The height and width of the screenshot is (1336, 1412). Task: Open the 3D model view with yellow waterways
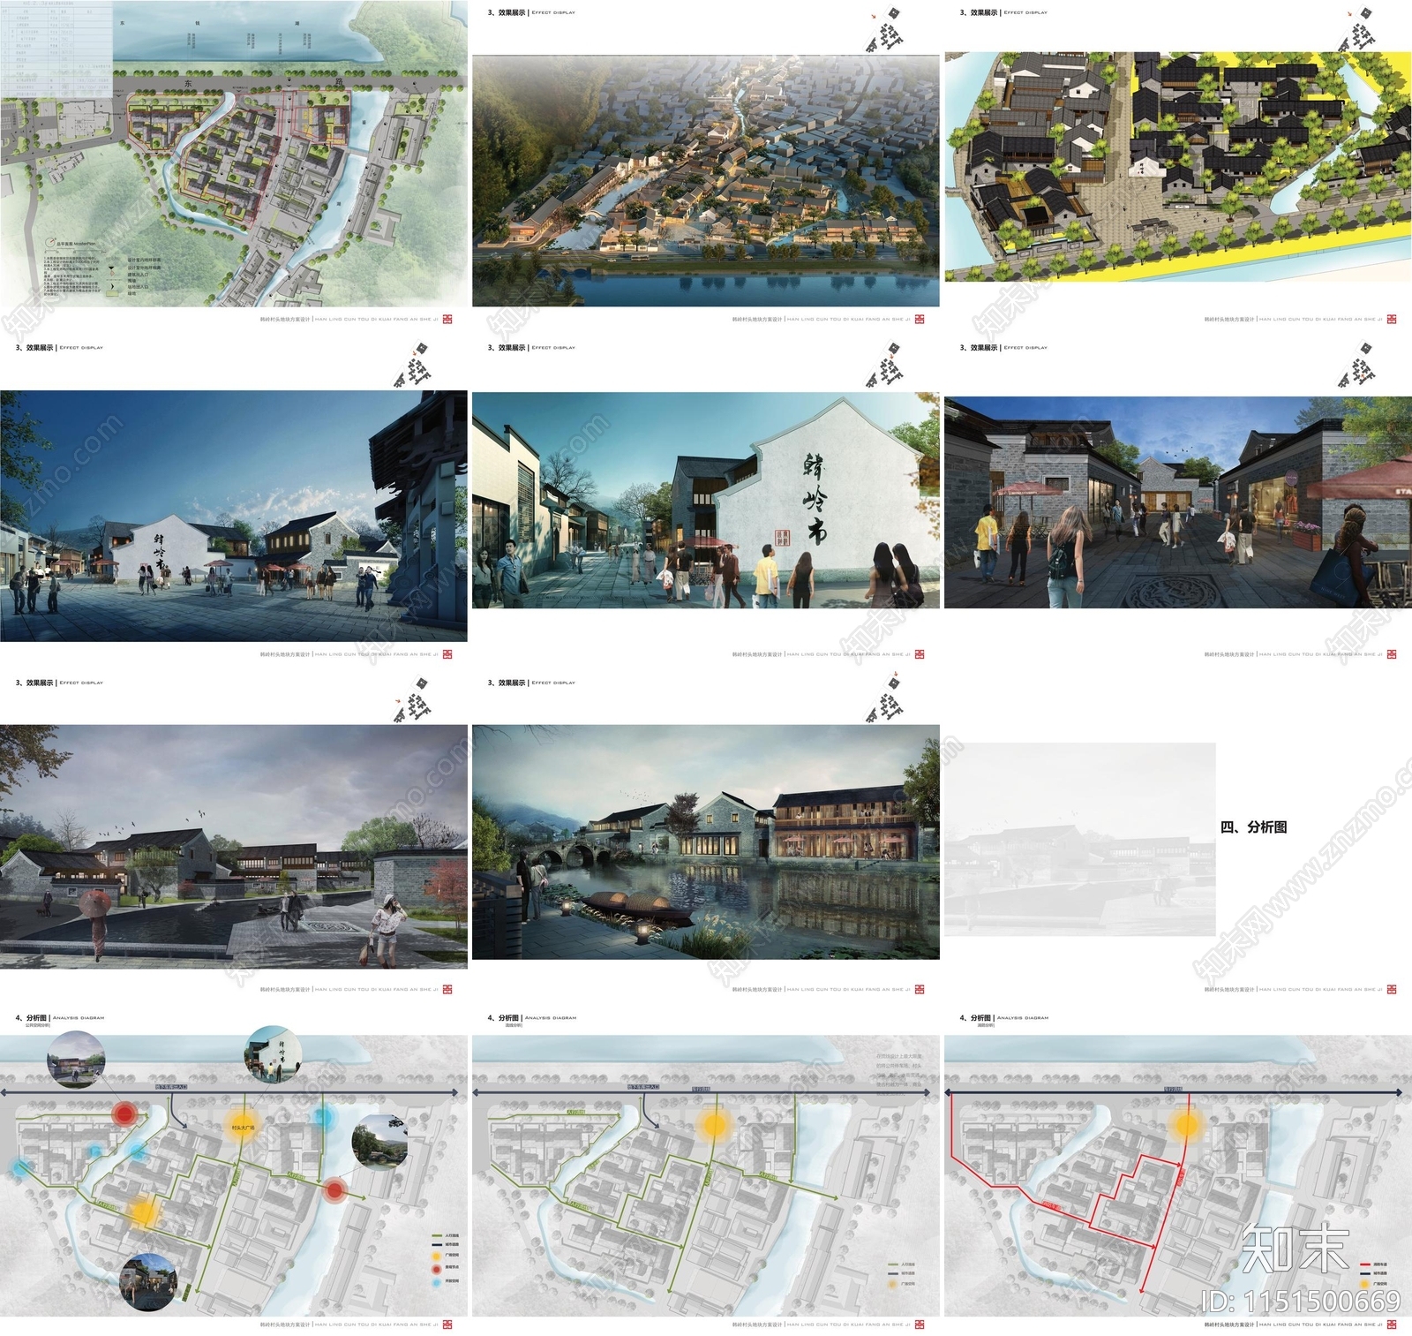tap(1178, 166)
